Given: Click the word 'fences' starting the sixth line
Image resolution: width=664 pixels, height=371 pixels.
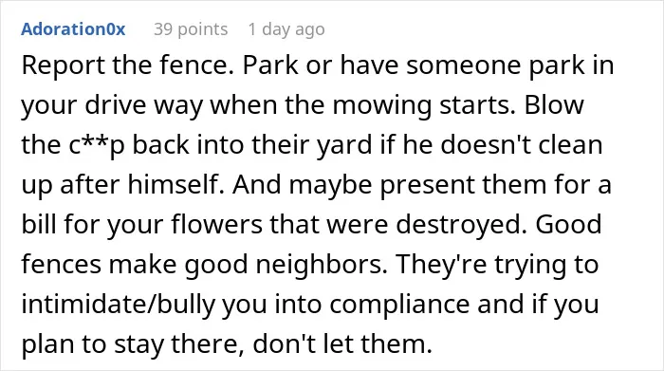Looking at the screenshot, I should (61, 265).
